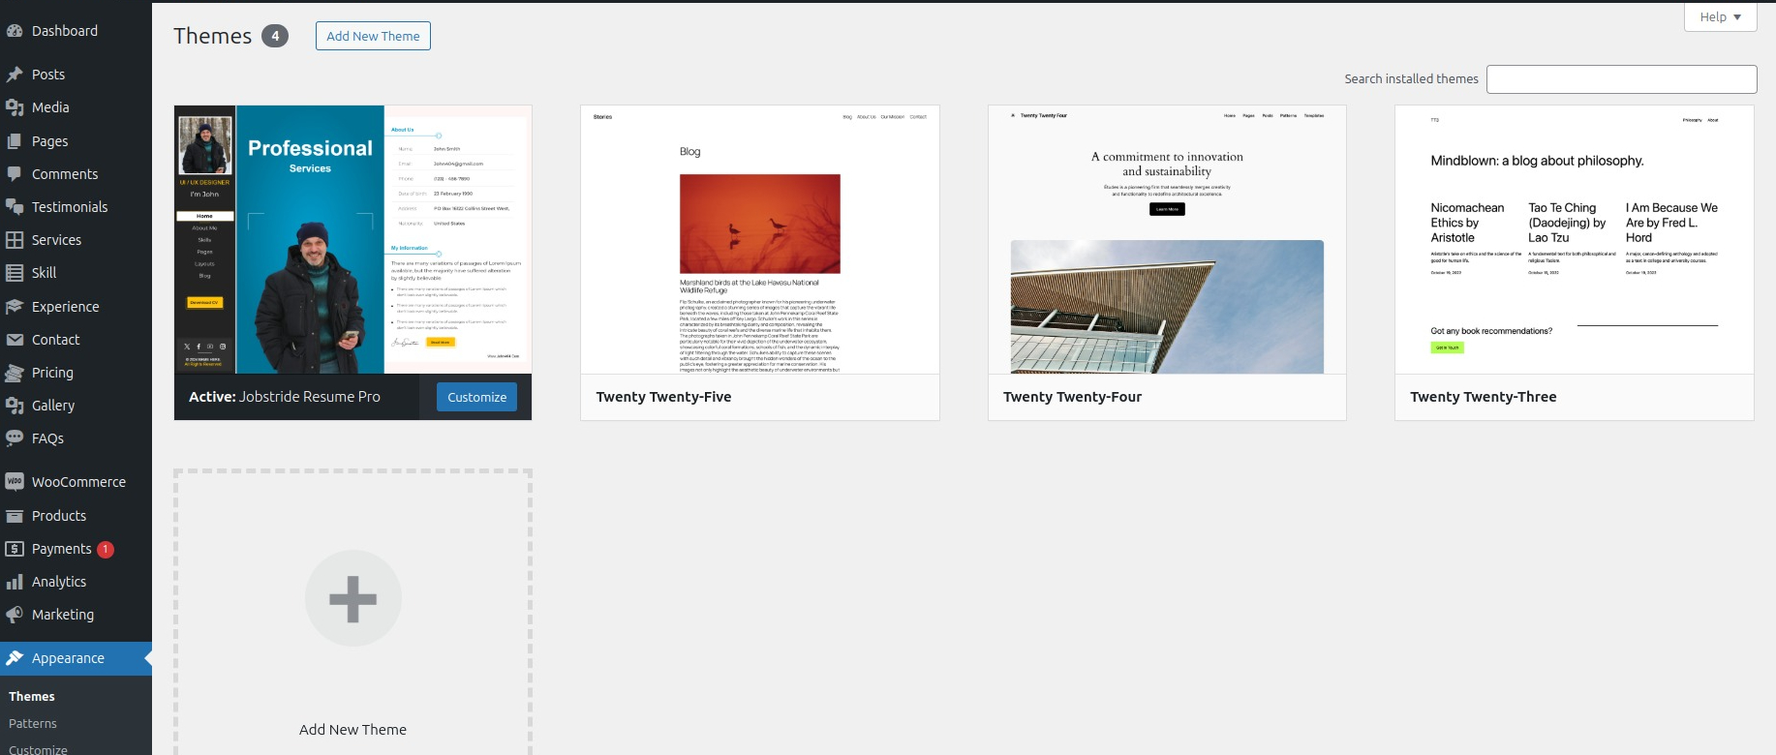
Task: Select the Twenty Twenty-Three theme screenshot
Action: pyautogui.click(x=1575, y=240)
